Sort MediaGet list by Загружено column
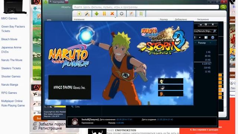238x134 pixels. click(203, 19)
